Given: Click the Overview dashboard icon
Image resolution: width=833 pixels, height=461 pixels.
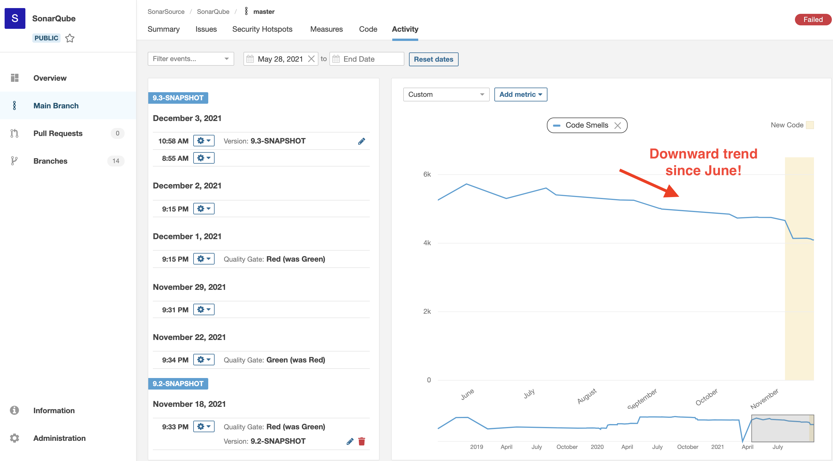Looking at the screenshot, I should [14, 78].
